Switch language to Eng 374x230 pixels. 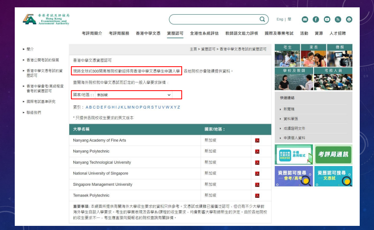[280, 19]
